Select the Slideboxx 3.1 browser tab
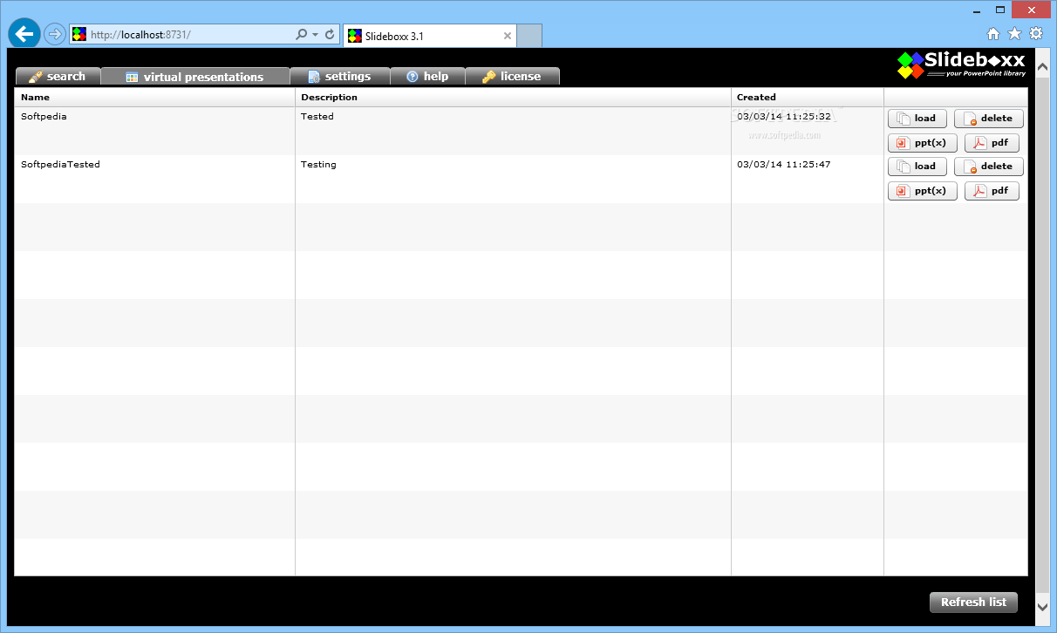This screenshot has width=1057, height=633. [429, 36]
